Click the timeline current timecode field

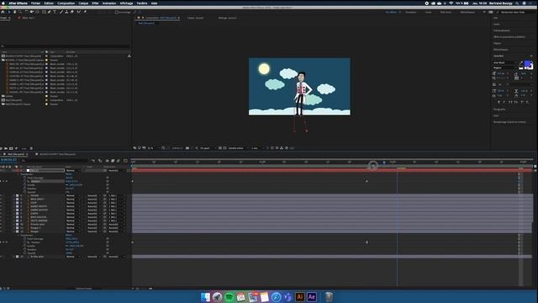[8, 160]
